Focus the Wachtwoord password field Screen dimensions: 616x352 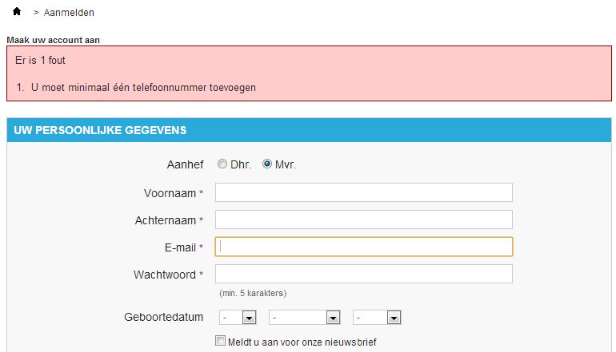tap(364, 274)
